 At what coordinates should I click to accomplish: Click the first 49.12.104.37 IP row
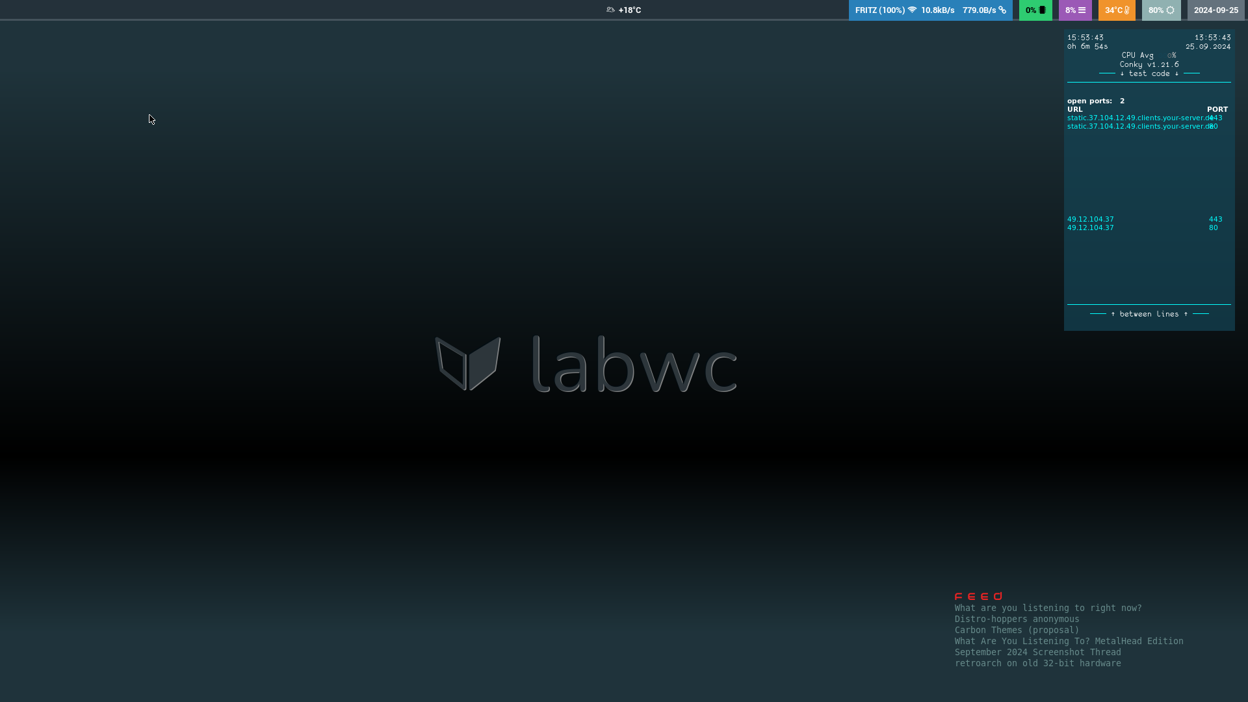click(1090, 219)
